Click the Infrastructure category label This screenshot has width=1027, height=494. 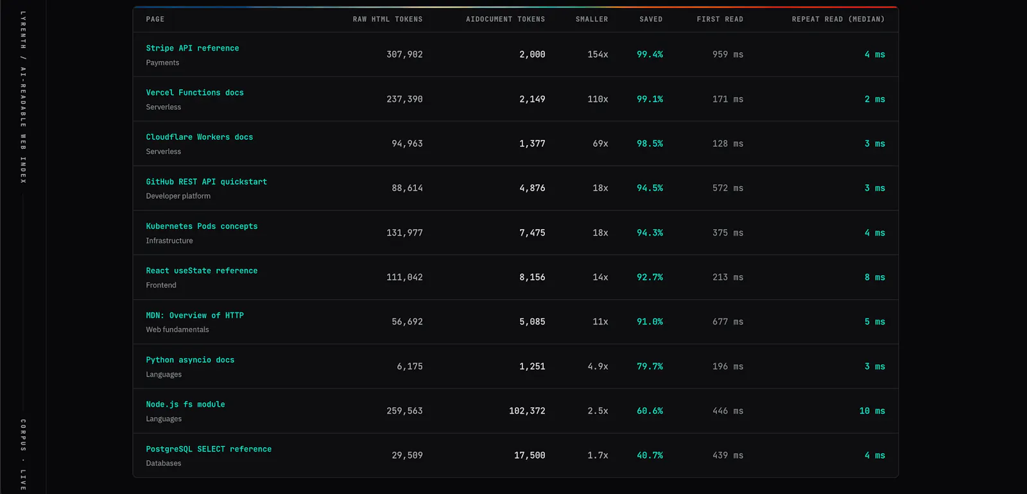click(x=169, y=241)
